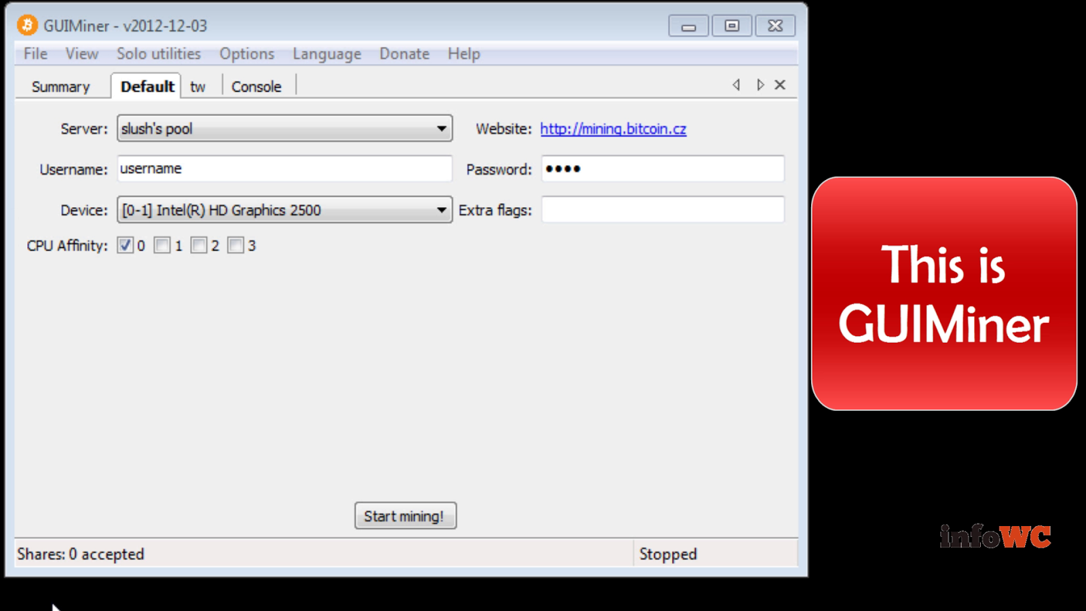The width and height of the screenshot is (1086, 611).
Task: Open the Options menu
Action: [x=246, y=54]
